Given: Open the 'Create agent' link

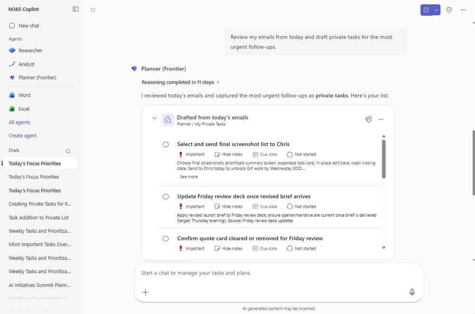Looking at the screenshot, I should (22, 135).
